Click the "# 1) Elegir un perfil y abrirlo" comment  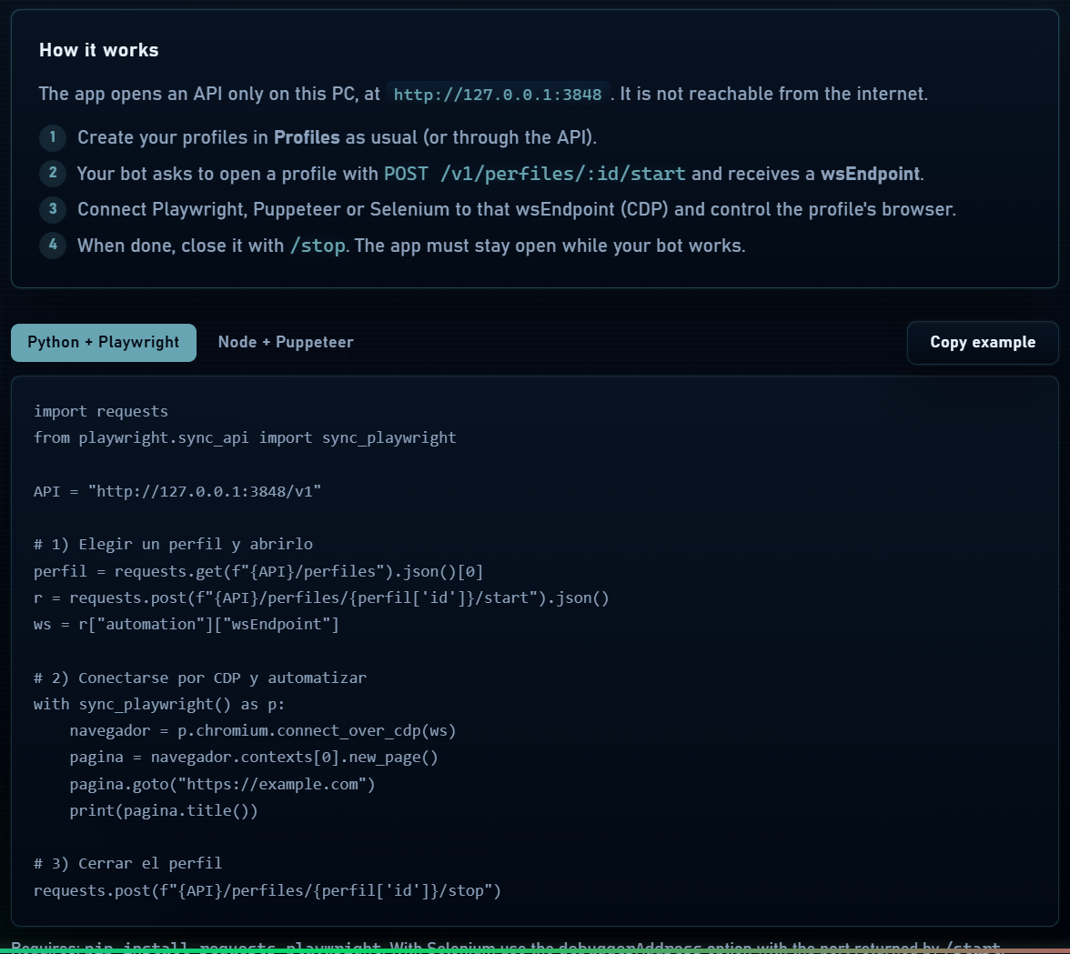click(173, 544)
